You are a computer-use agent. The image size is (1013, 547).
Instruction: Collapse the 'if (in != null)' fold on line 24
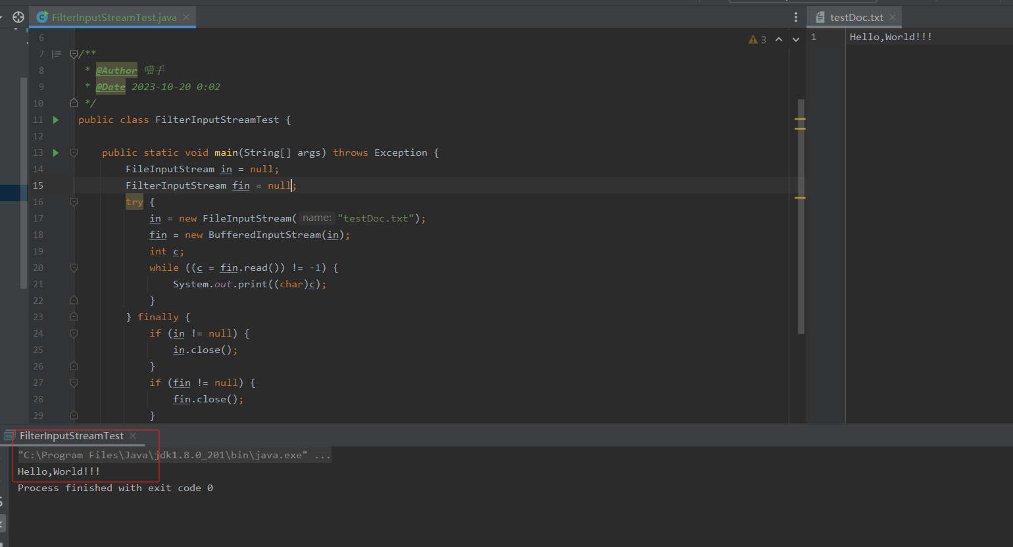74,333
